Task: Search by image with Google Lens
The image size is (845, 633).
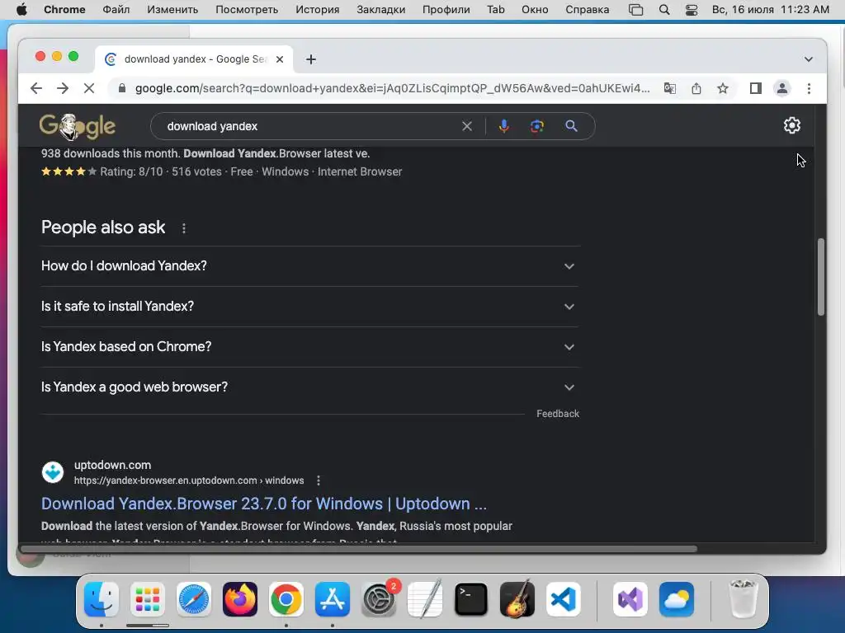Action: 536,126
